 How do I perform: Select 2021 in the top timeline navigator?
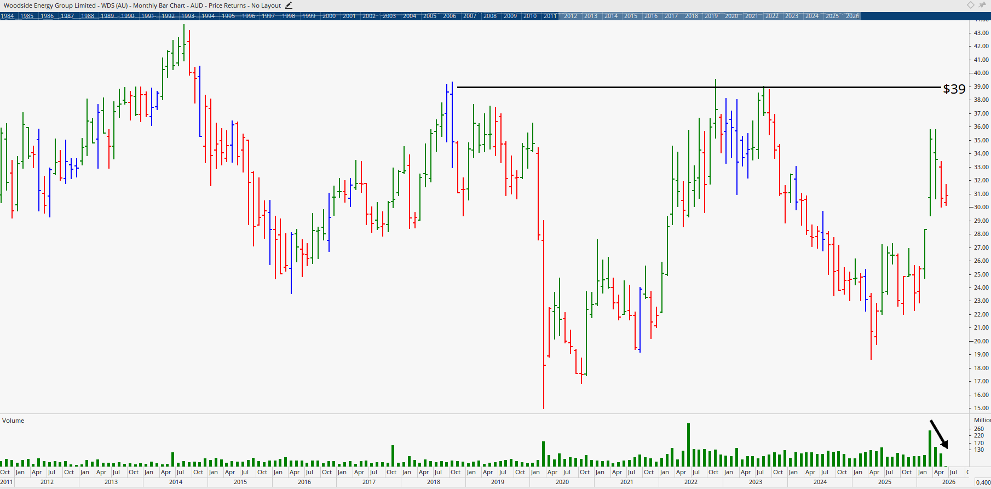pos(752,16)
